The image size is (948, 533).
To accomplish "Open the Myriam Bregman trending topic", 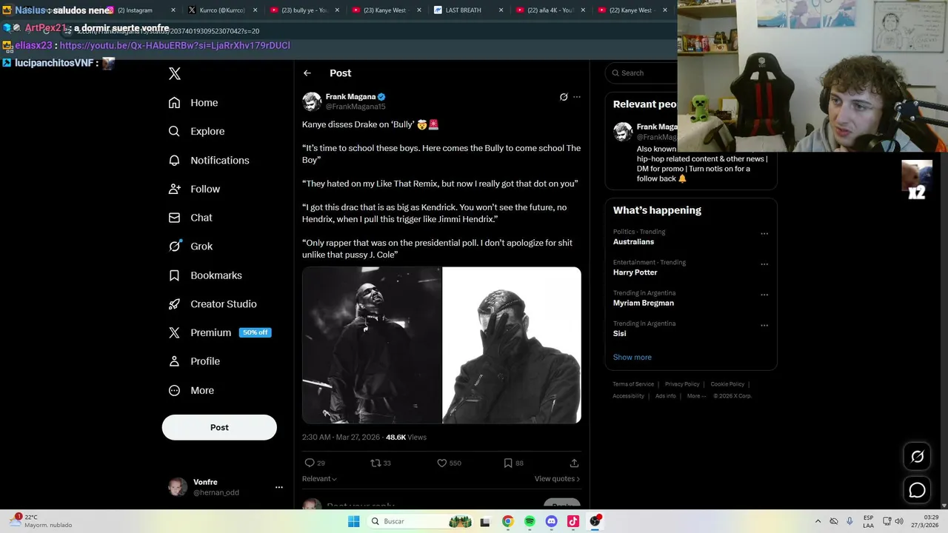I will point(643,303).
